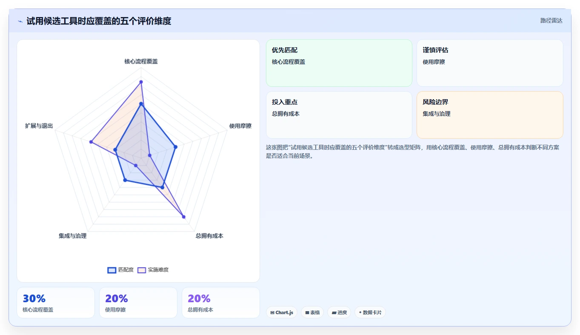The image size is (580, 335).
Task: Click the 扩展与退出 radar axis label
Action: (x=39, y=126)
